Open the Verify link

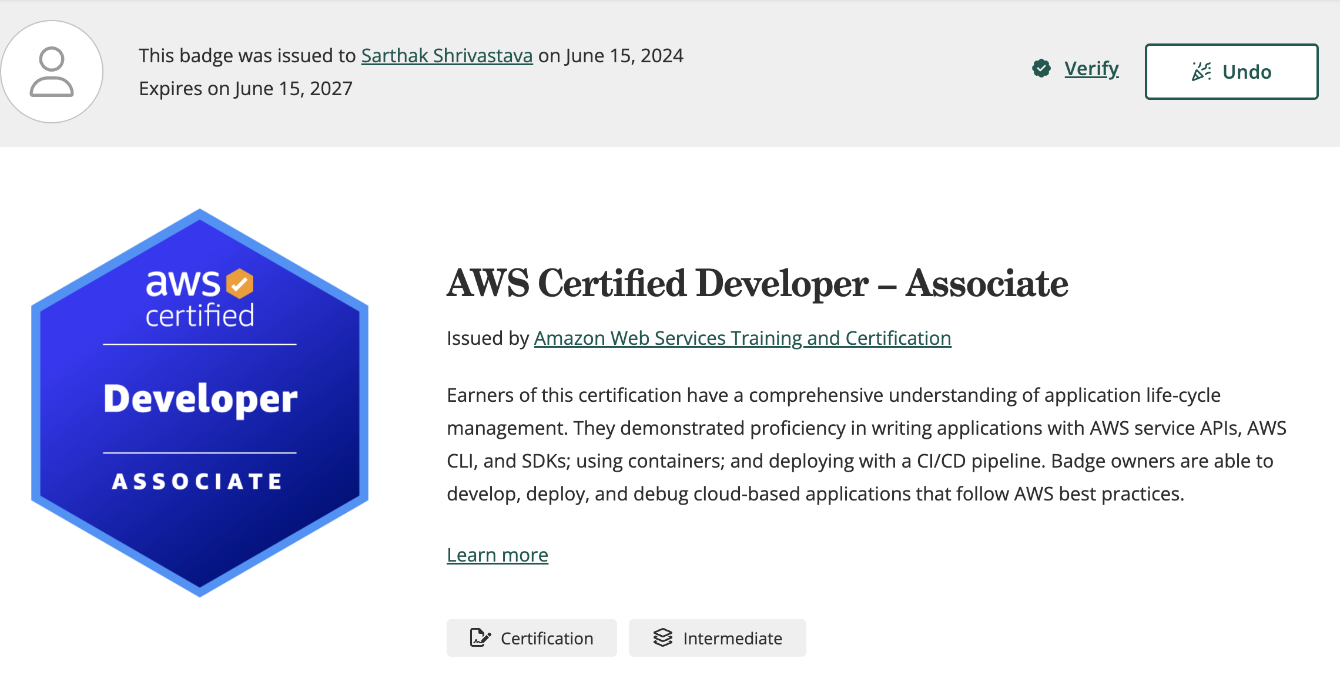tap(1091, 69)
